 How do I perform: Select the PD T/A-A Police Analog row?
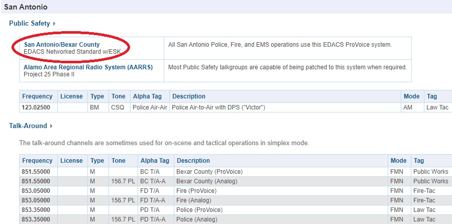click(x=236, y=219)
